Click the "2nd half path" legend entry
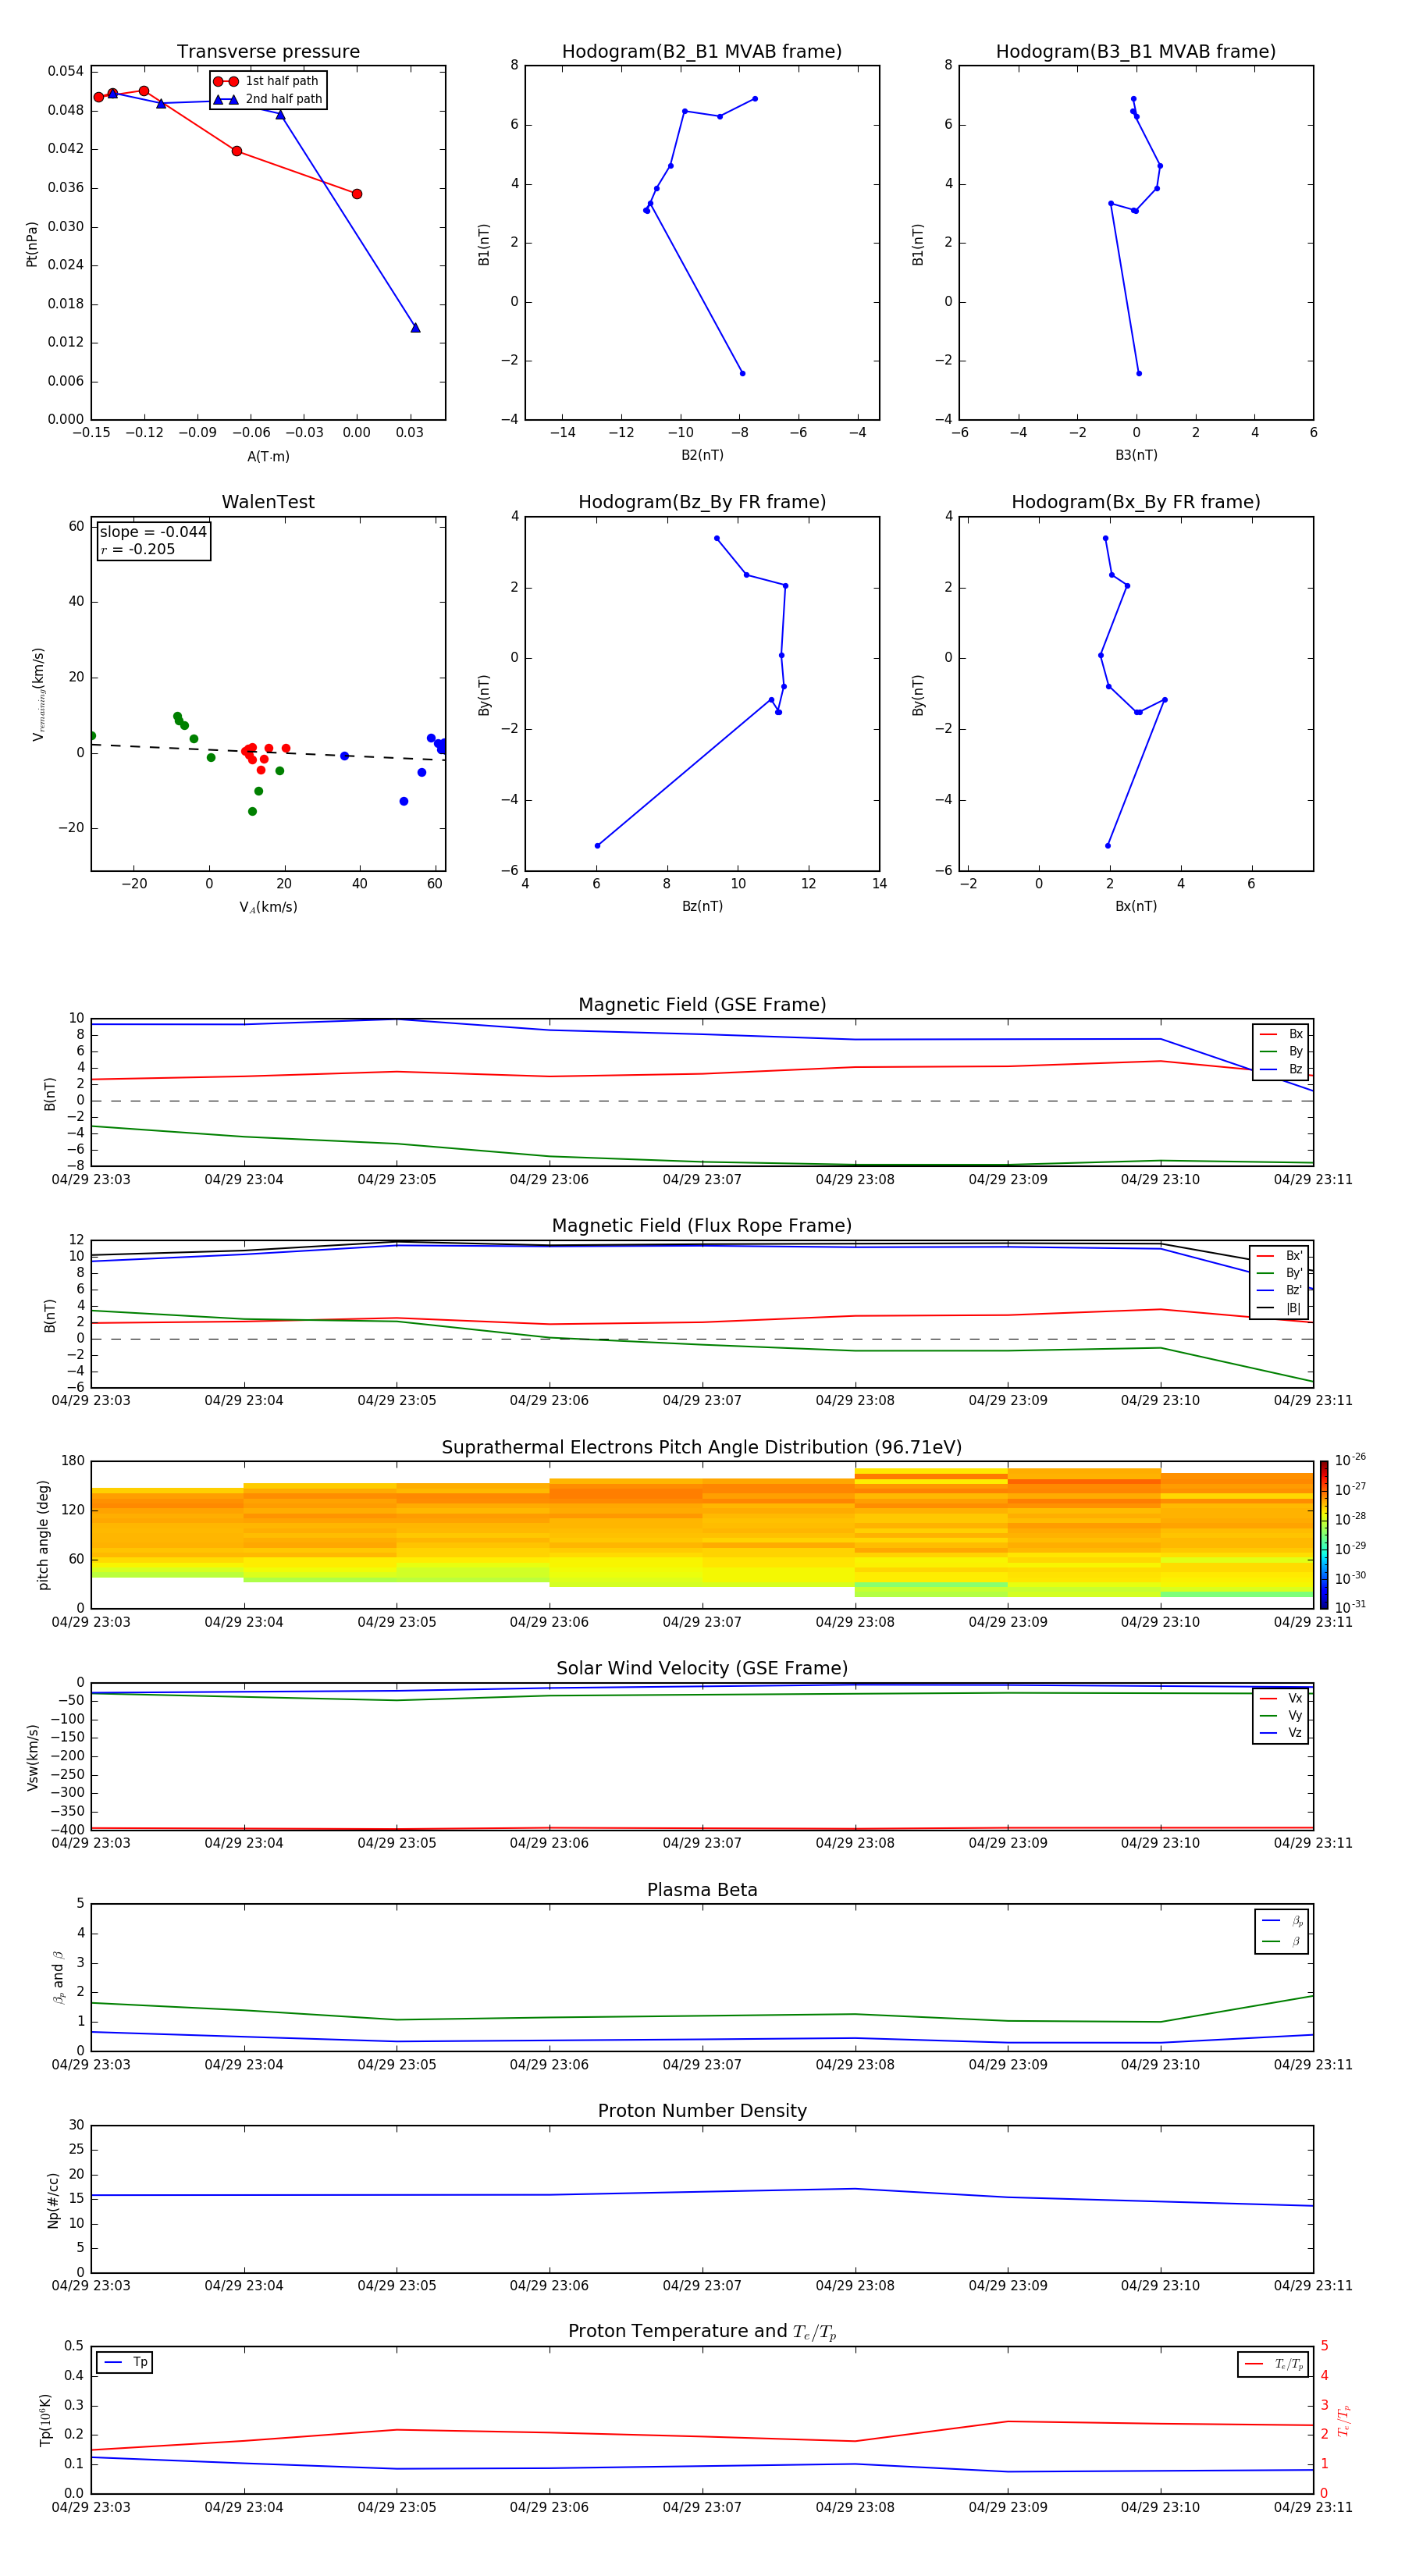The image size is (1405, 2576). (268, 99)
